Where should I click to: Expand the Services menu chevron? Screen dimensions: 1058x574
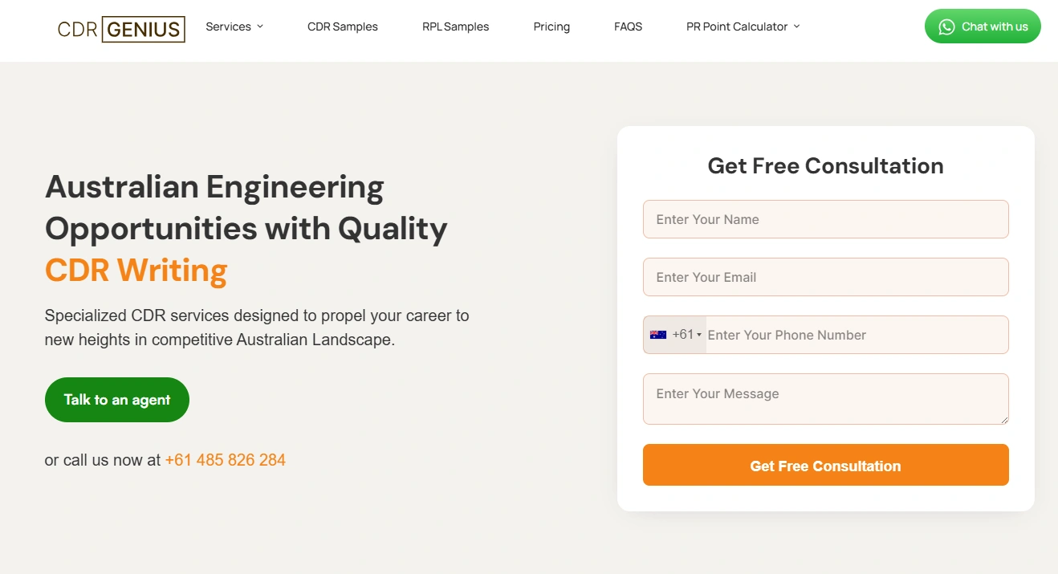260,26
